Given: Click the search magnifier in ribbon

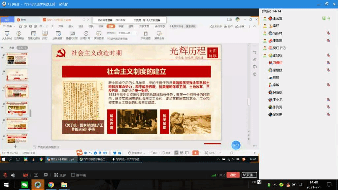Looking at the screenshot, I should tap(172, 26).
